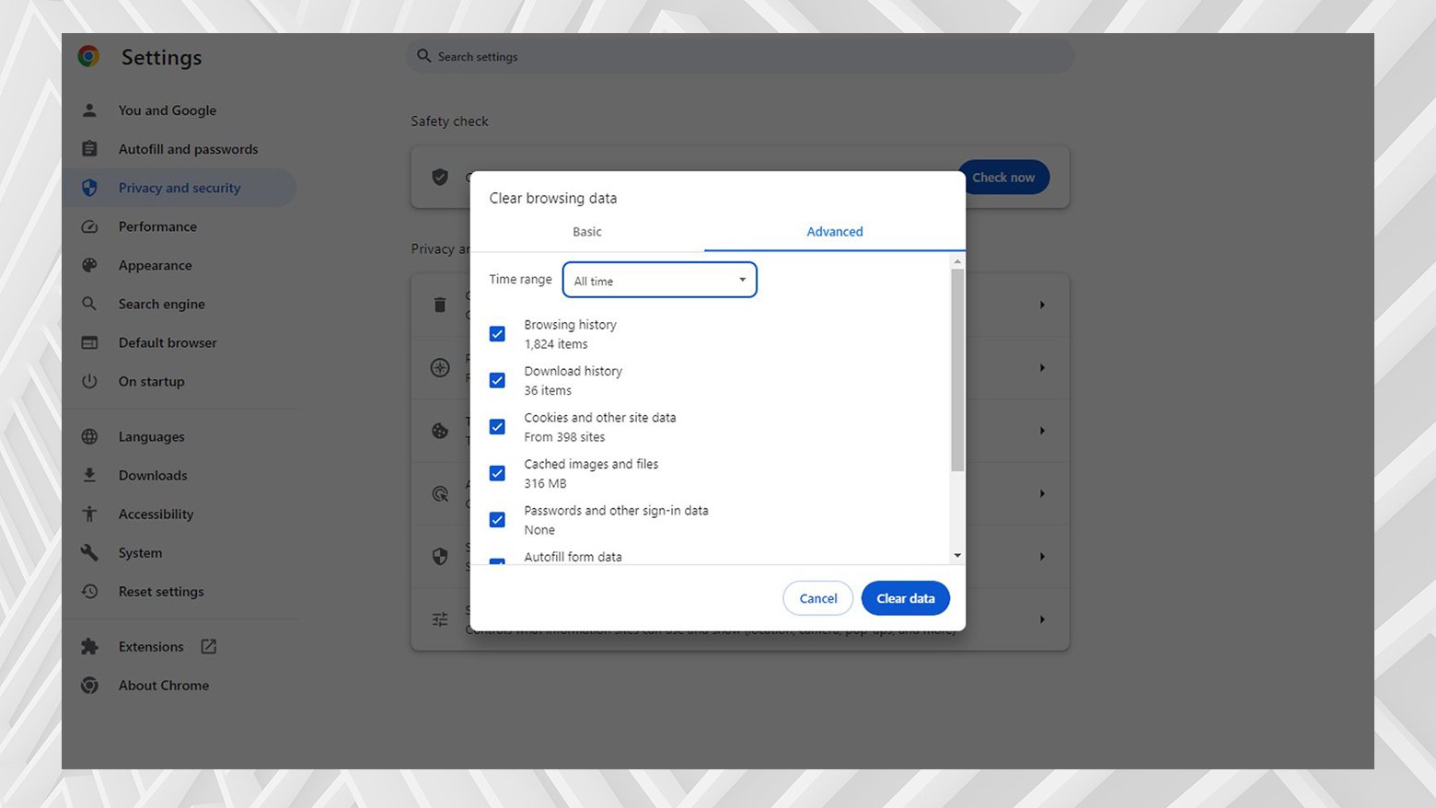Select the Advanced tab
Image resolution: width=1436 pixels, height=808 pixels.
[834, 232]
